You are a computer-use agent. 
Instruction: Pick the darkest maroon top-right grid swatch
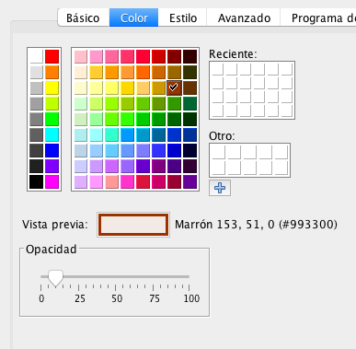(x=189, y=56)
